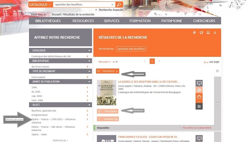The image size is (248, 142).
Task: Collapse the SUJET facet section
Action: tap(89, 105)
